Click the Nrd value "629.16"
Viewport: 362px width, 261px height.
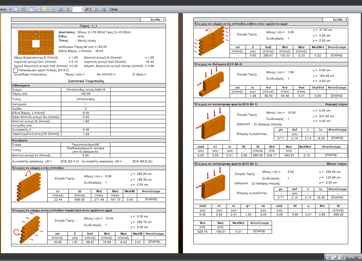[203, 231]
